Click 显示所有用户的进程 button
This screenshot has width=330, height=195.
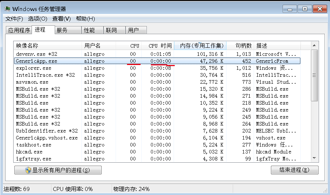58,170
